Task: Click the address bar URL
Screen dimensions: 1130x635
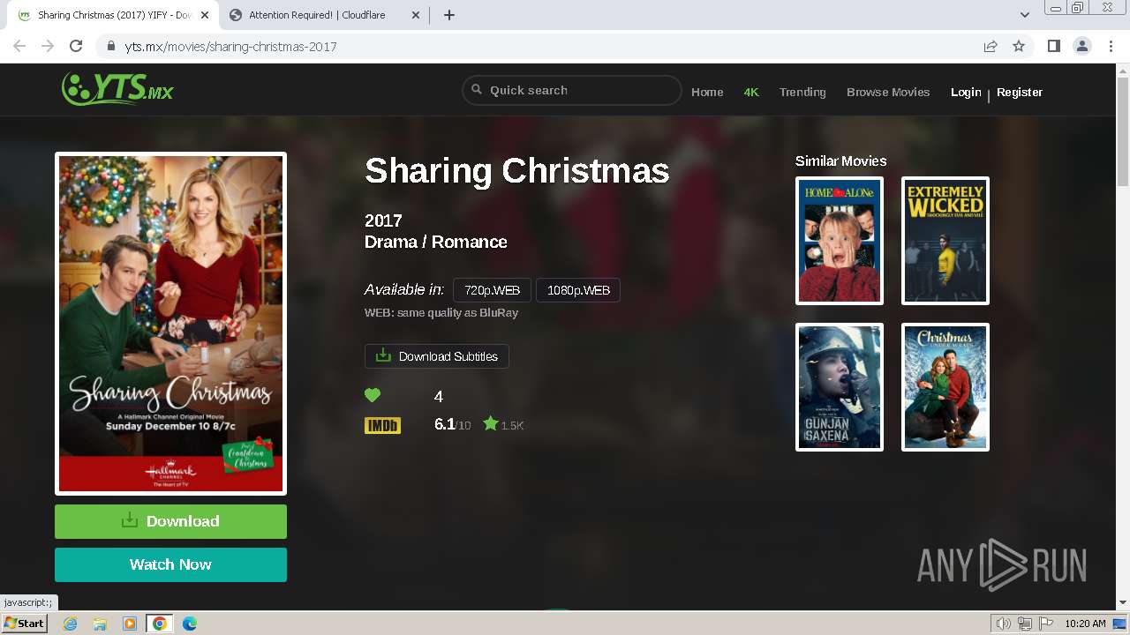Action: coord(230,46)
